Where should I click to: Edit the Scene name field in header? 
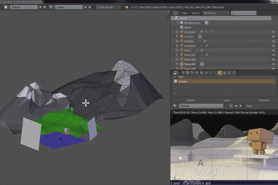[x=69, y=7]
